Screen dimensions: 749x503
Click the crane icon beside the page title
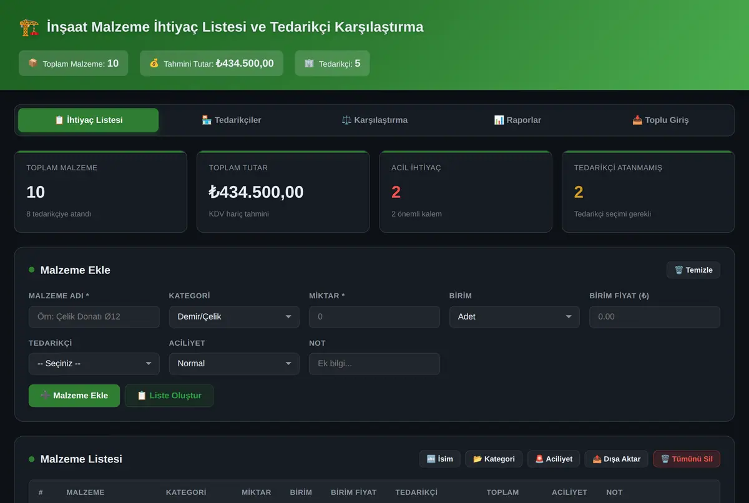29,27
